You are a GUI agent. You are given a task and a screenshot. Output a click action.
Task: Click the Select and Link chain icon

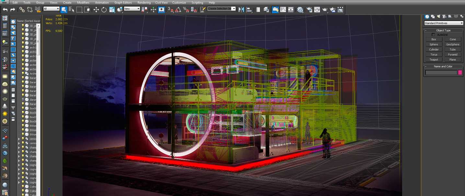22,9
